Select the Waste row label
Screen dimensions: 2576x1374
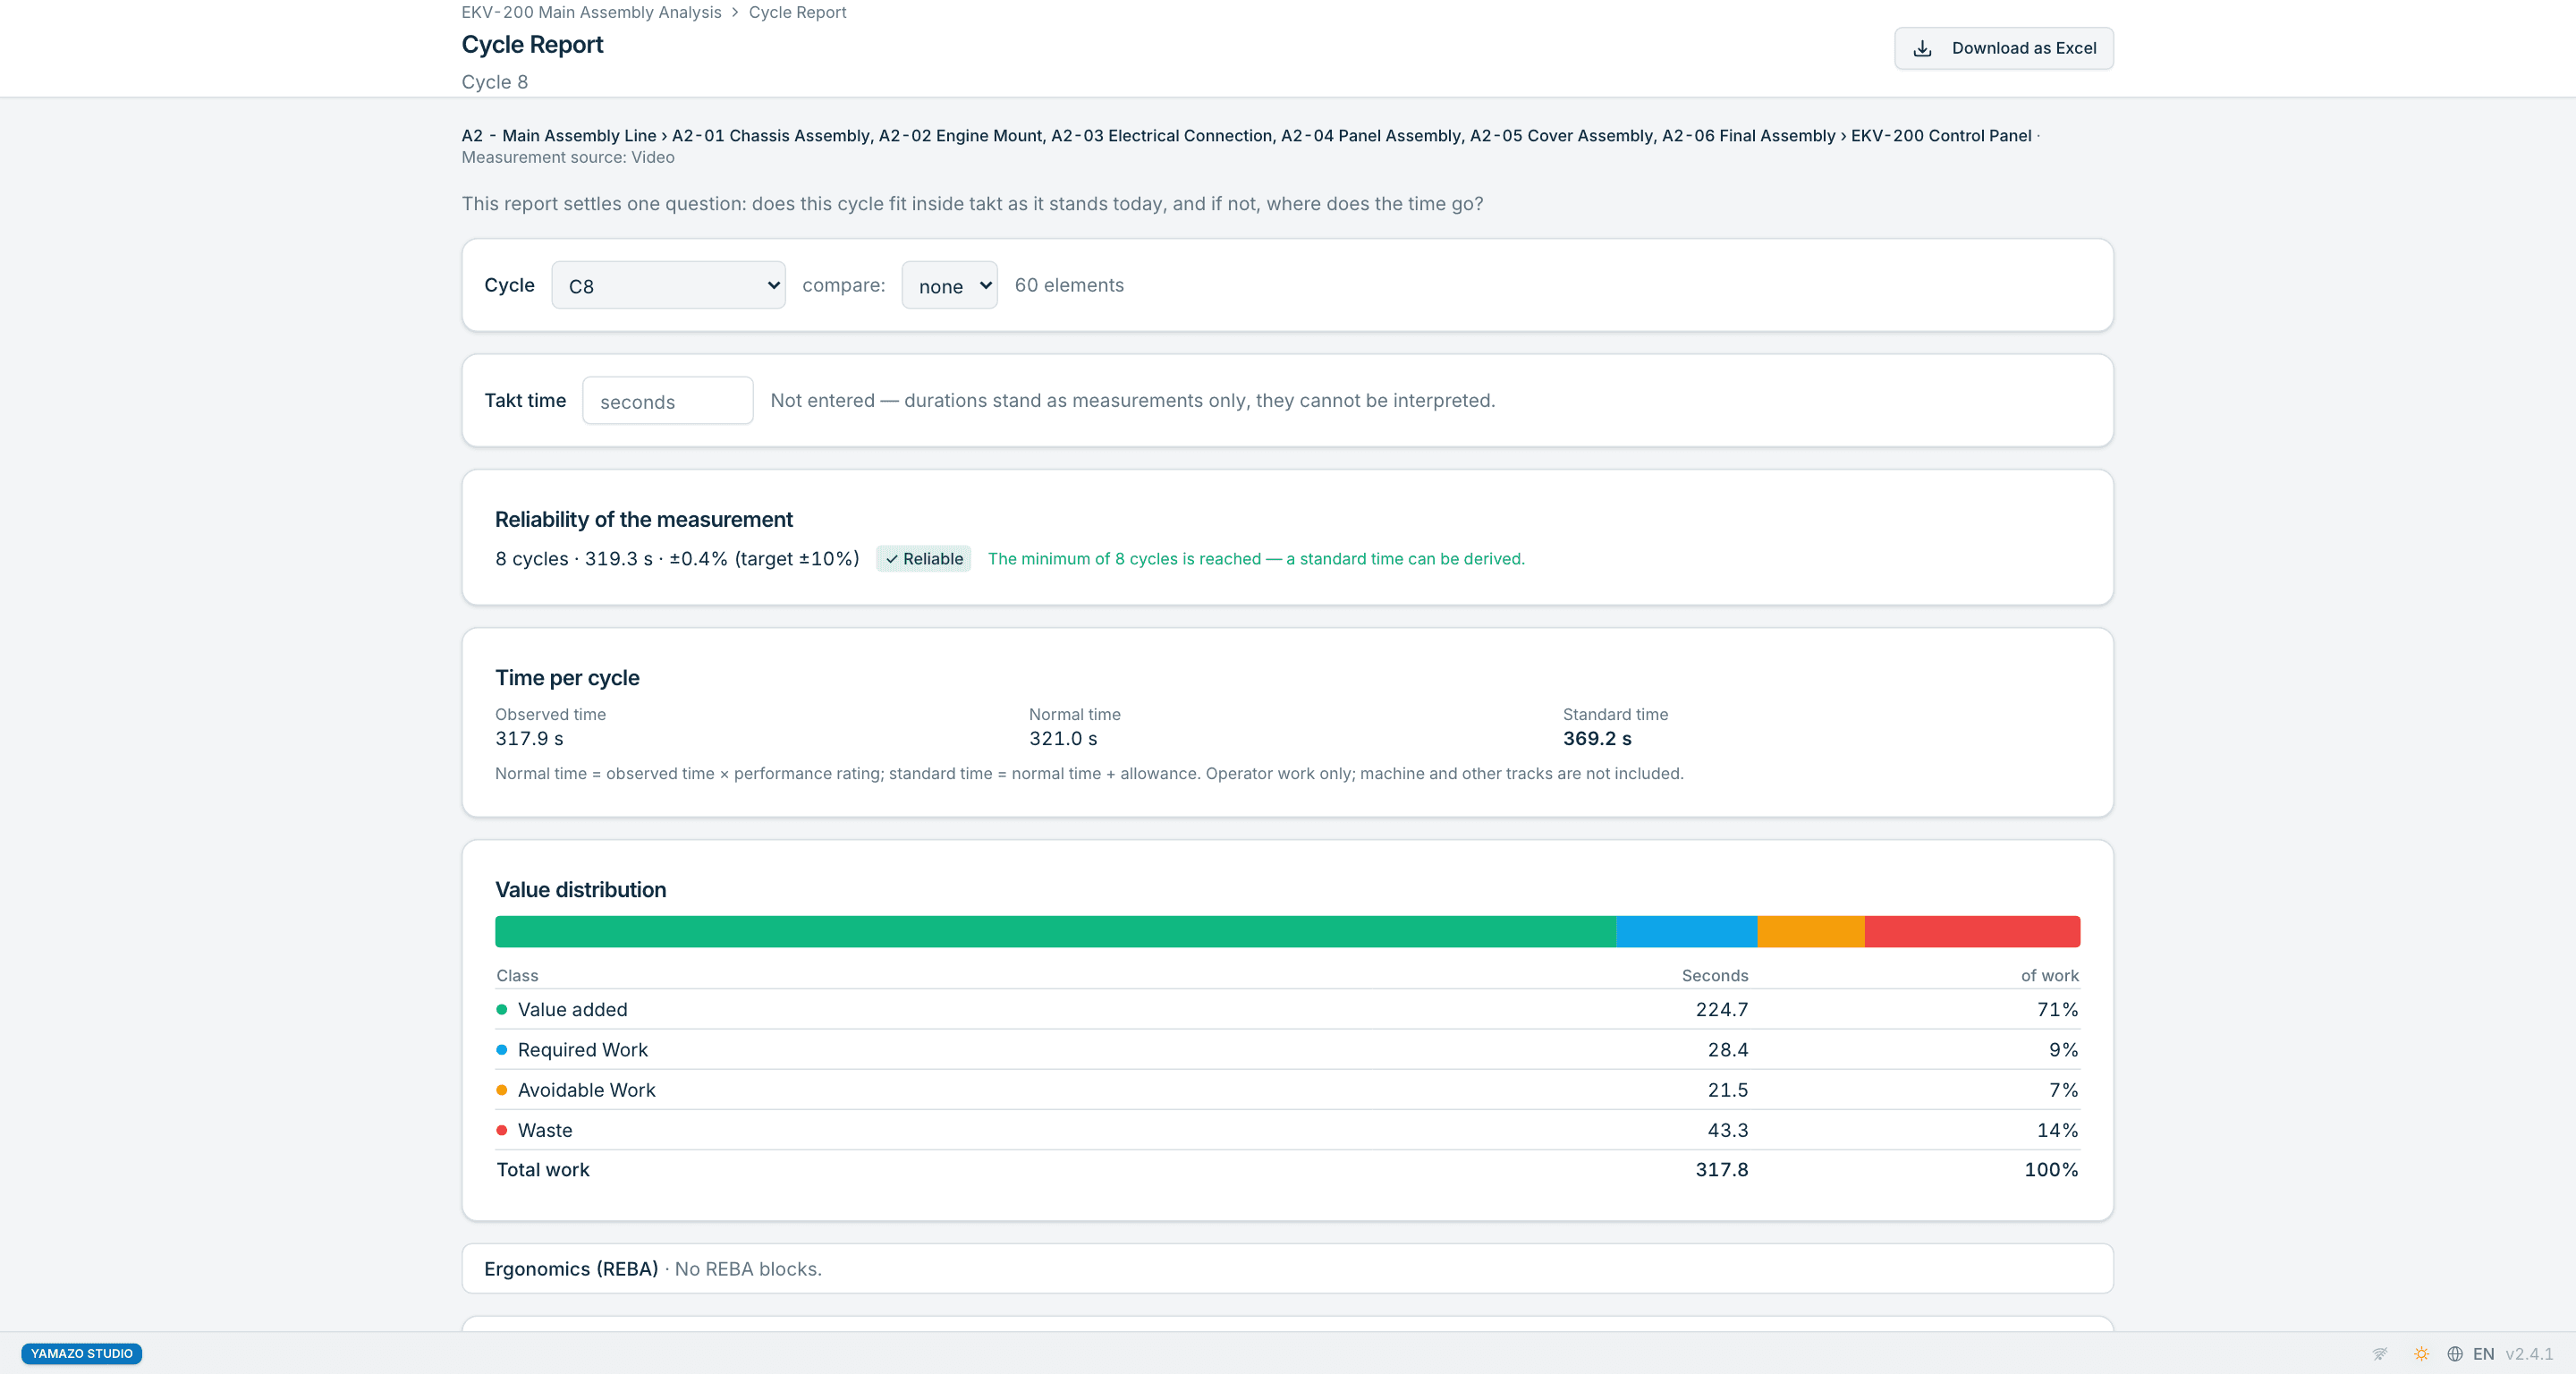coord(545,1130)
